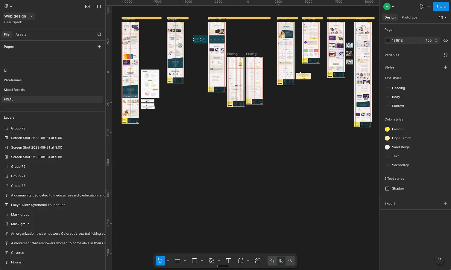Open the FINAL page
The image size is (451, 270).
pos(52,99)
